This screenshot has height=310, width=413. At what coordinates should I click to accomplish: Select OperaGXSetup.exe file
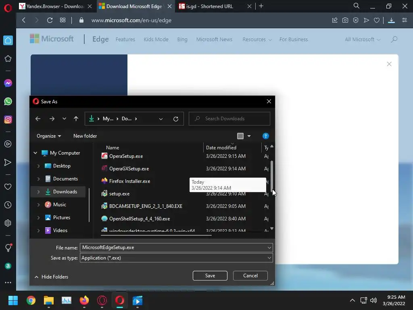[129, 169]
